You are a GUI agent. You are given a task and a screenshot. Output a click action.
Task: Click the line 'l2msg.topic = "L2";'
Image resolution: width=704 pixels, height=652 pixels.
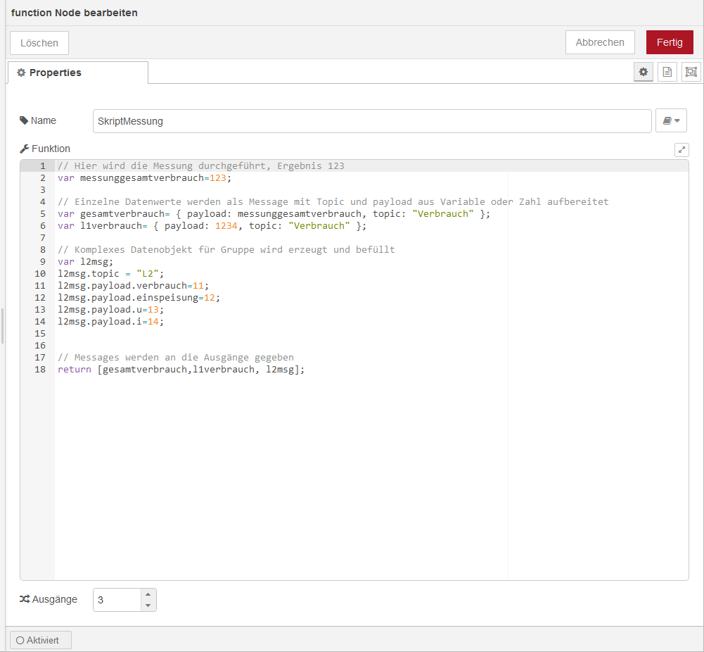click(111, 274)
